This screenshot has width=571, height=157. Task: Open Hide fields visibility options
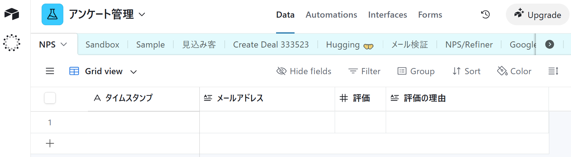tap(304, 71)
